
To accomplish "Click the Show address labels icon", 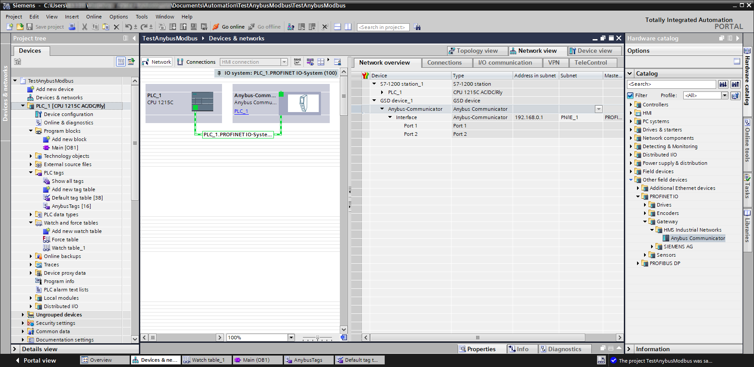I will [x=298, y=62].
